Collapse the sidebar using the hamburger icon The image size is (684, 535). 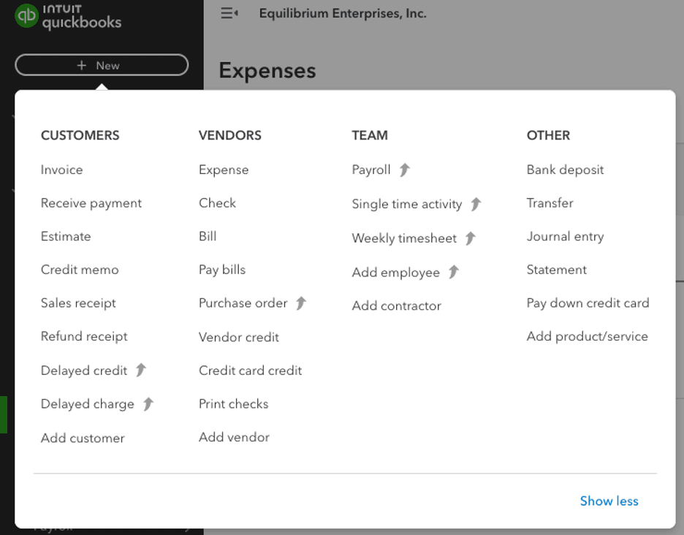coord(229,13)
